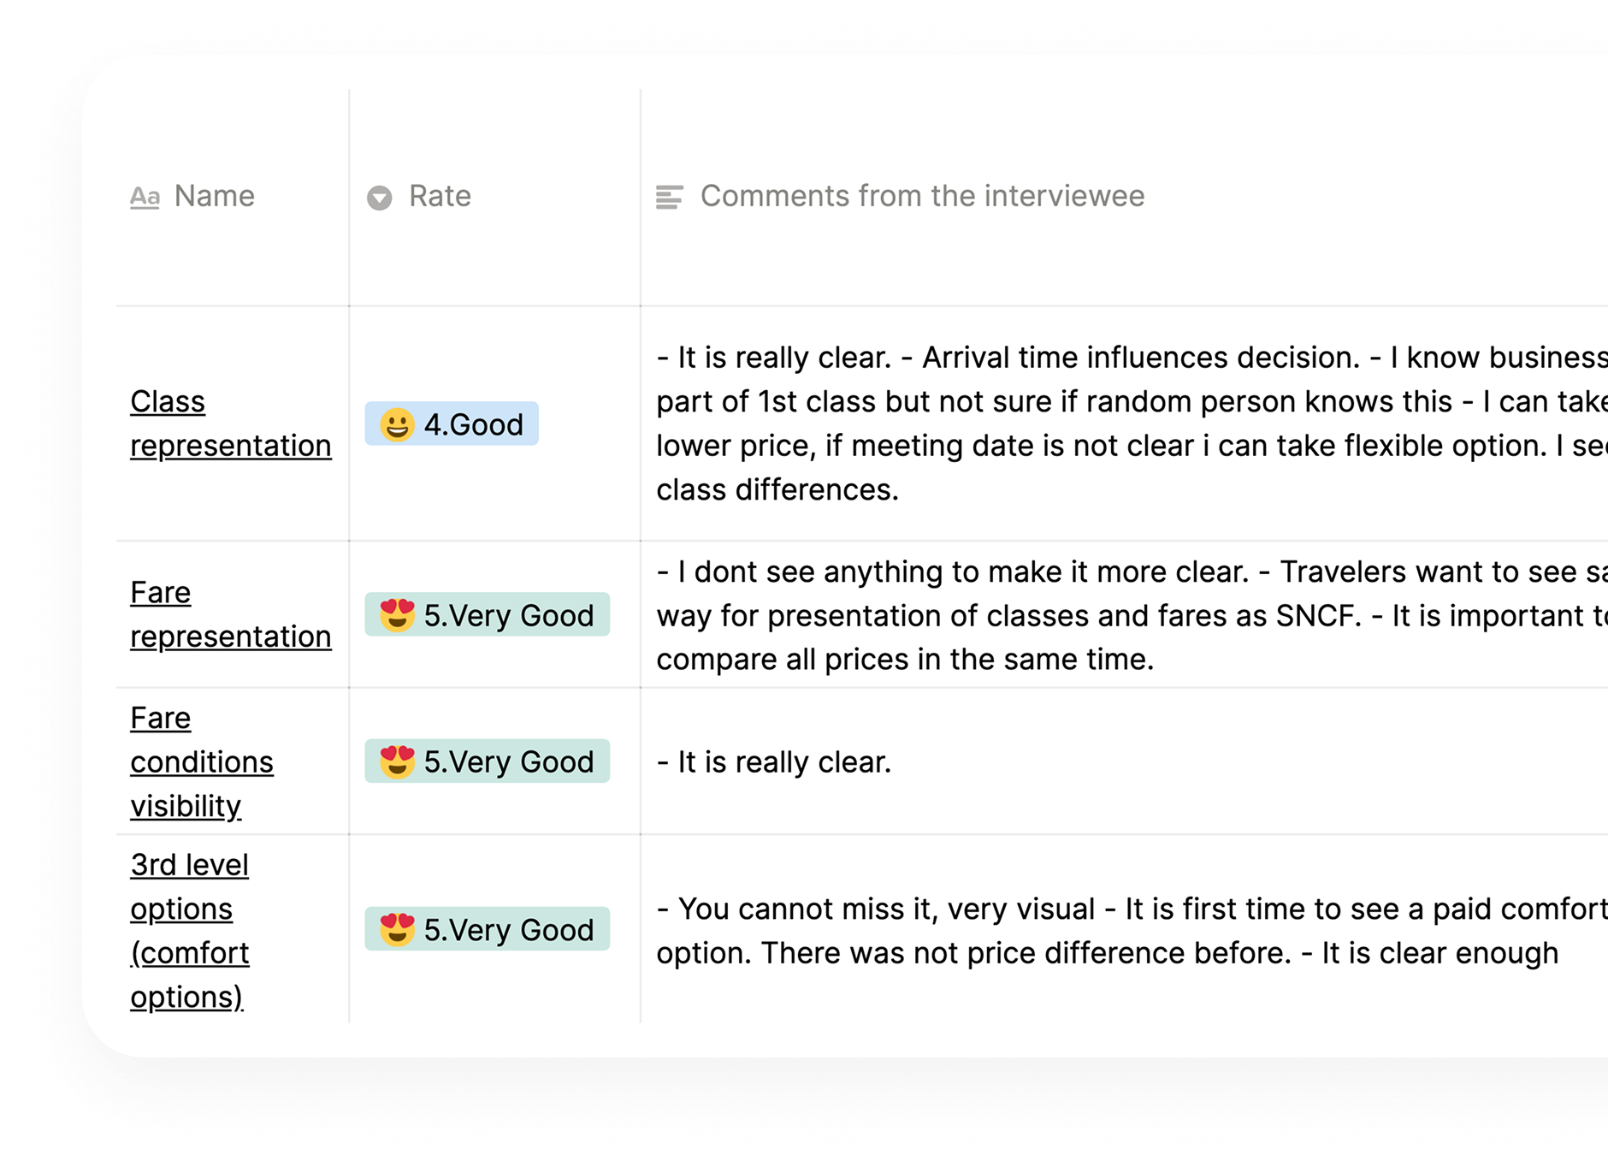Viewport: 1608px width, 1167px height.
Task: Click the select-type icon beside Rate
Action: pos(379,198)
